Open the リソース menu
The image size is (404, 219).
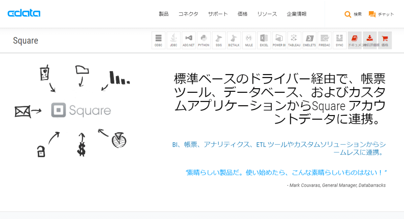[x=267, y=14]
